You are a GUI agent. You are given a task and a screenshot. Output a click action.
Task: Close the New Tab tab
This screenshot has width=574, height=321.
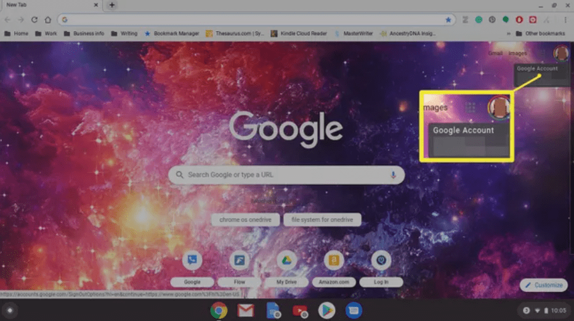(96, 5)
